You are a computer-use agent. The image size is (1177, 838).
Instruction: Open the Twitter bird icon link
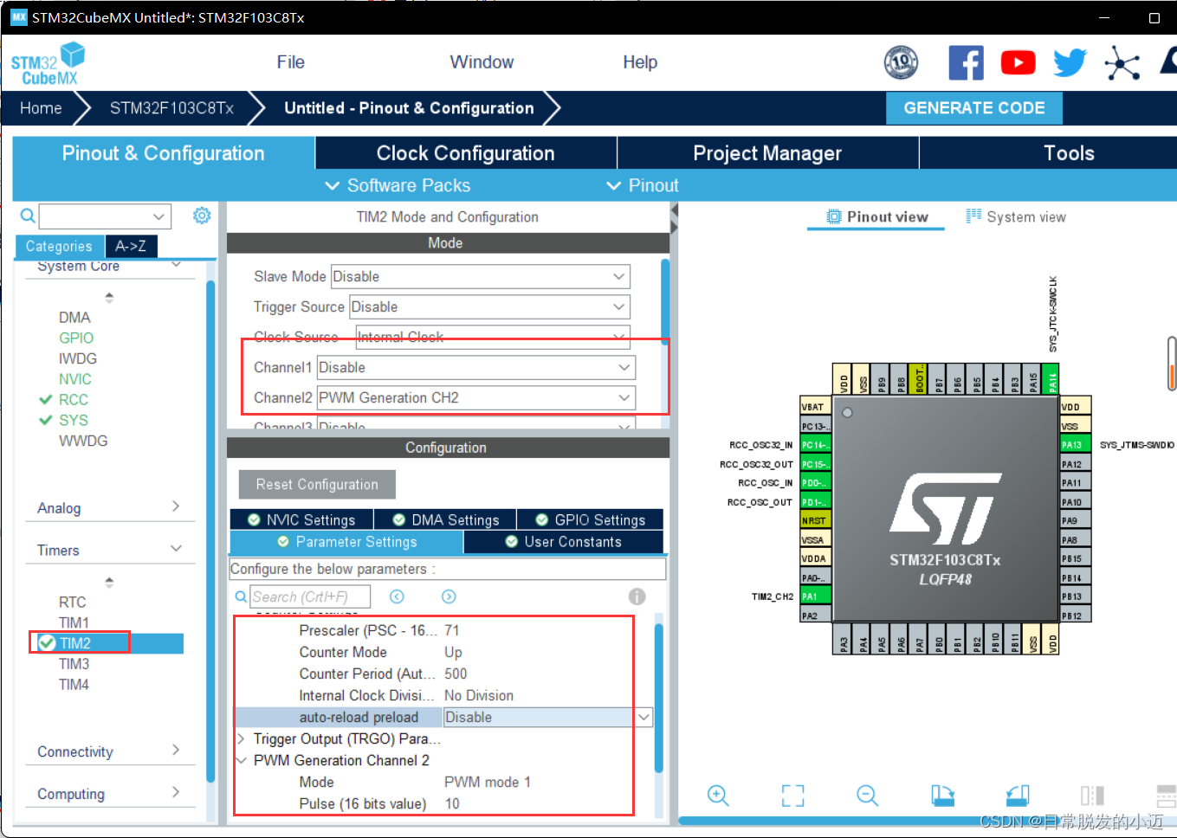pos(1070,62)
